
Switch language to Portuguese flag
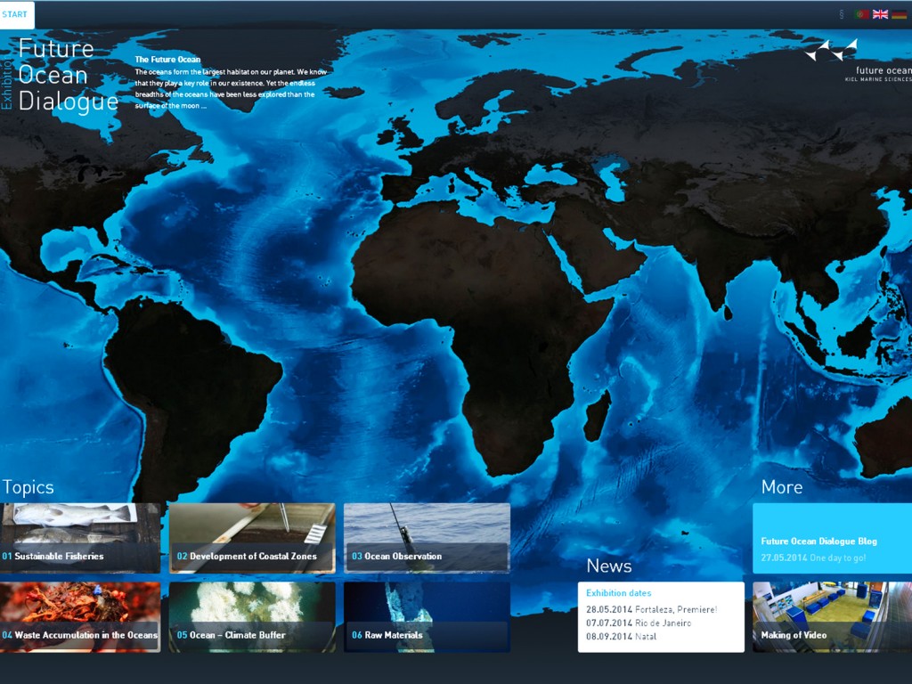click(x=861, y=14)
